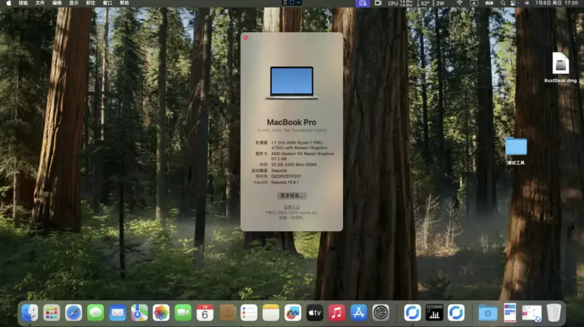Open the 文件 menu
Screen dimensions: 584x327
tap(40, 3)
